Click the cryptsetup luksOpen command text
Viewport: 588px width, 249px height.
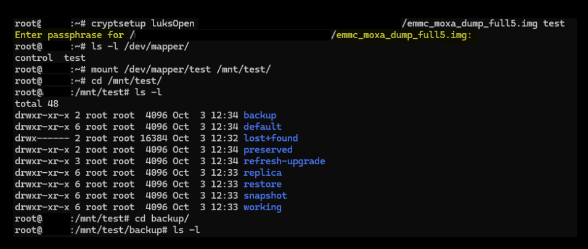(142, 23)
